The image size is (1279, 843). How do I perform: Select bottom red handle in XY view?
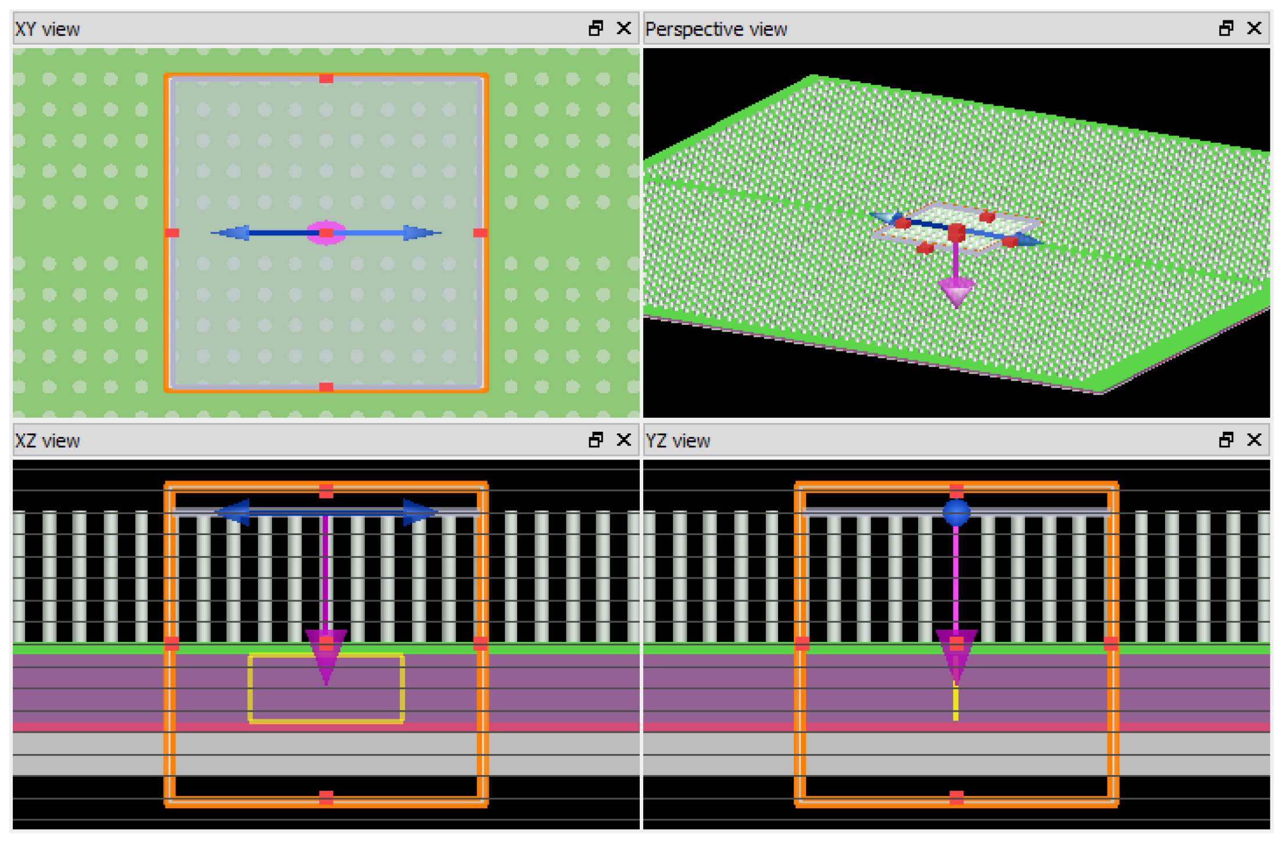coord(326,387)
